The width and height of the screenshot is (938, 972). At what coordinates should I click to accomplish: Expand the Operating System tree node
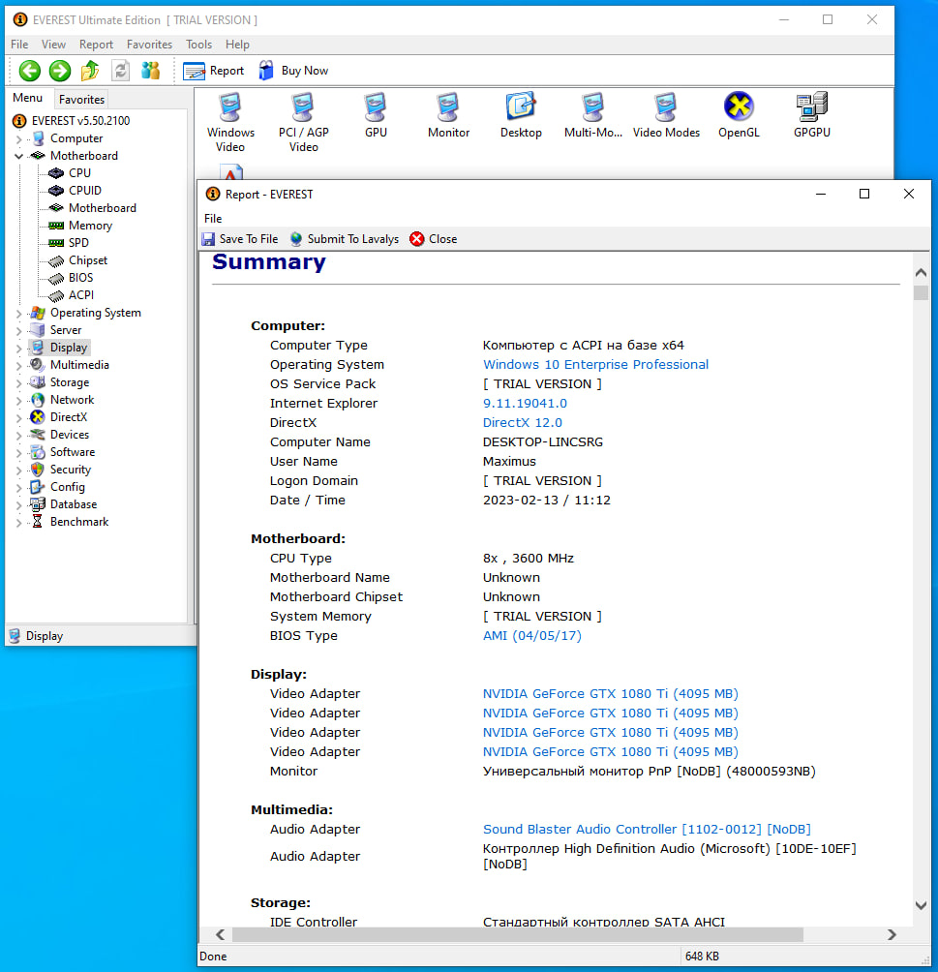tap(18, 313)
